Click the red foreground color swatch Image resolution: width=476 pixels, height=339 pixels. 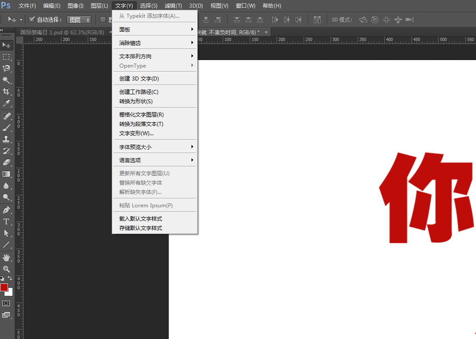coord(4,287)
